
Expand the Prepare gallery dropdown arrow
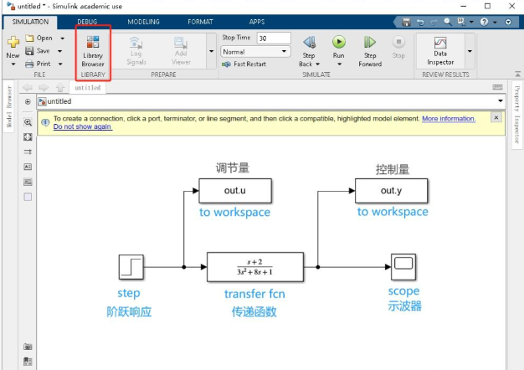pos(210,51)
